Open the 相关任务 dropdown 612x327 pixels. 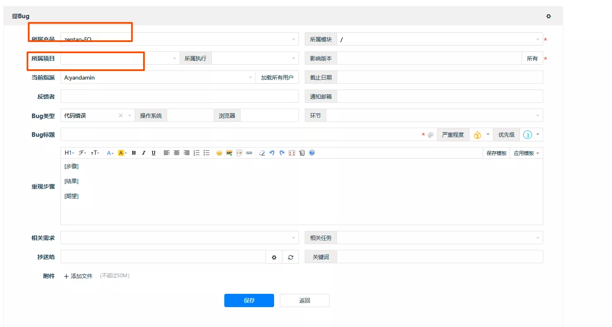click(440, 238)
